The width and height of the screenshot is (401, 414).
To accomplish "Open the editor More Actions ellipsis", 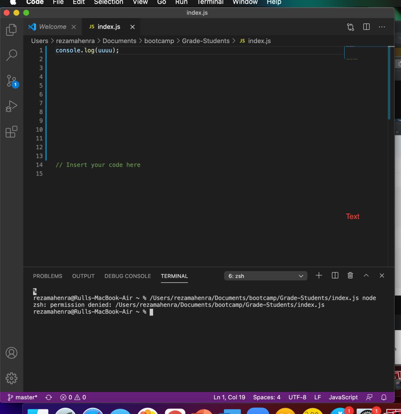I will (x=382, y=27).
